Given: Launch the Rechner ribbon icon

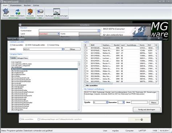Looking at the screenshot, I should pos(40,13).
